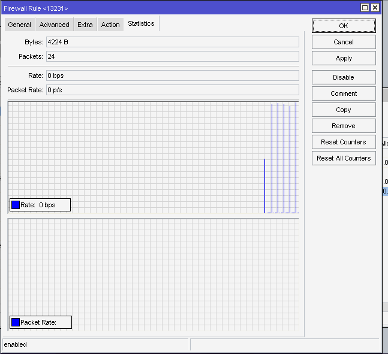Click the Rate field showing 0 bps
This screenshot has height=354, width=388.
click(173, 75)
